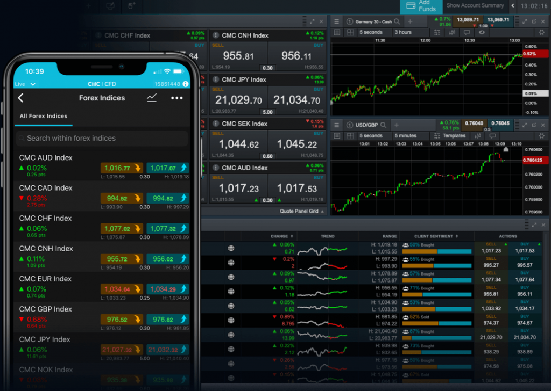The image size is (551, 391).
Task: Sort the table by the CHANGE column
Action: click(282, 236)
